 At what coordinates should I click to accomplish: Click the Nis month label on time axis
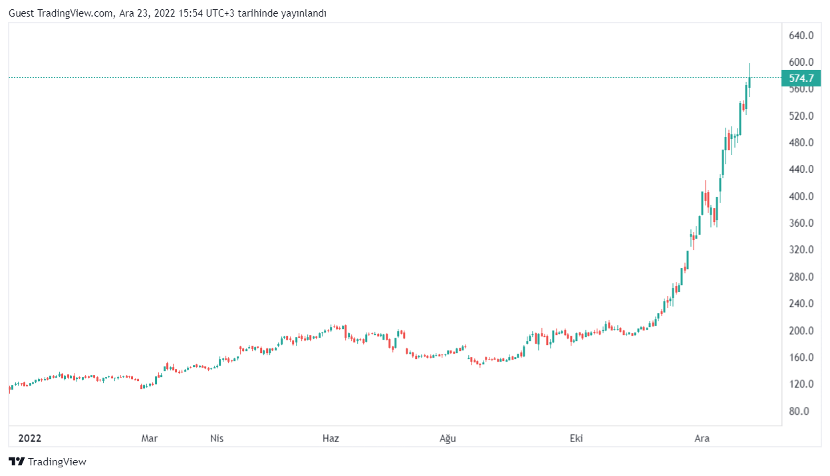pyautogui.click(x=216, y=438)
